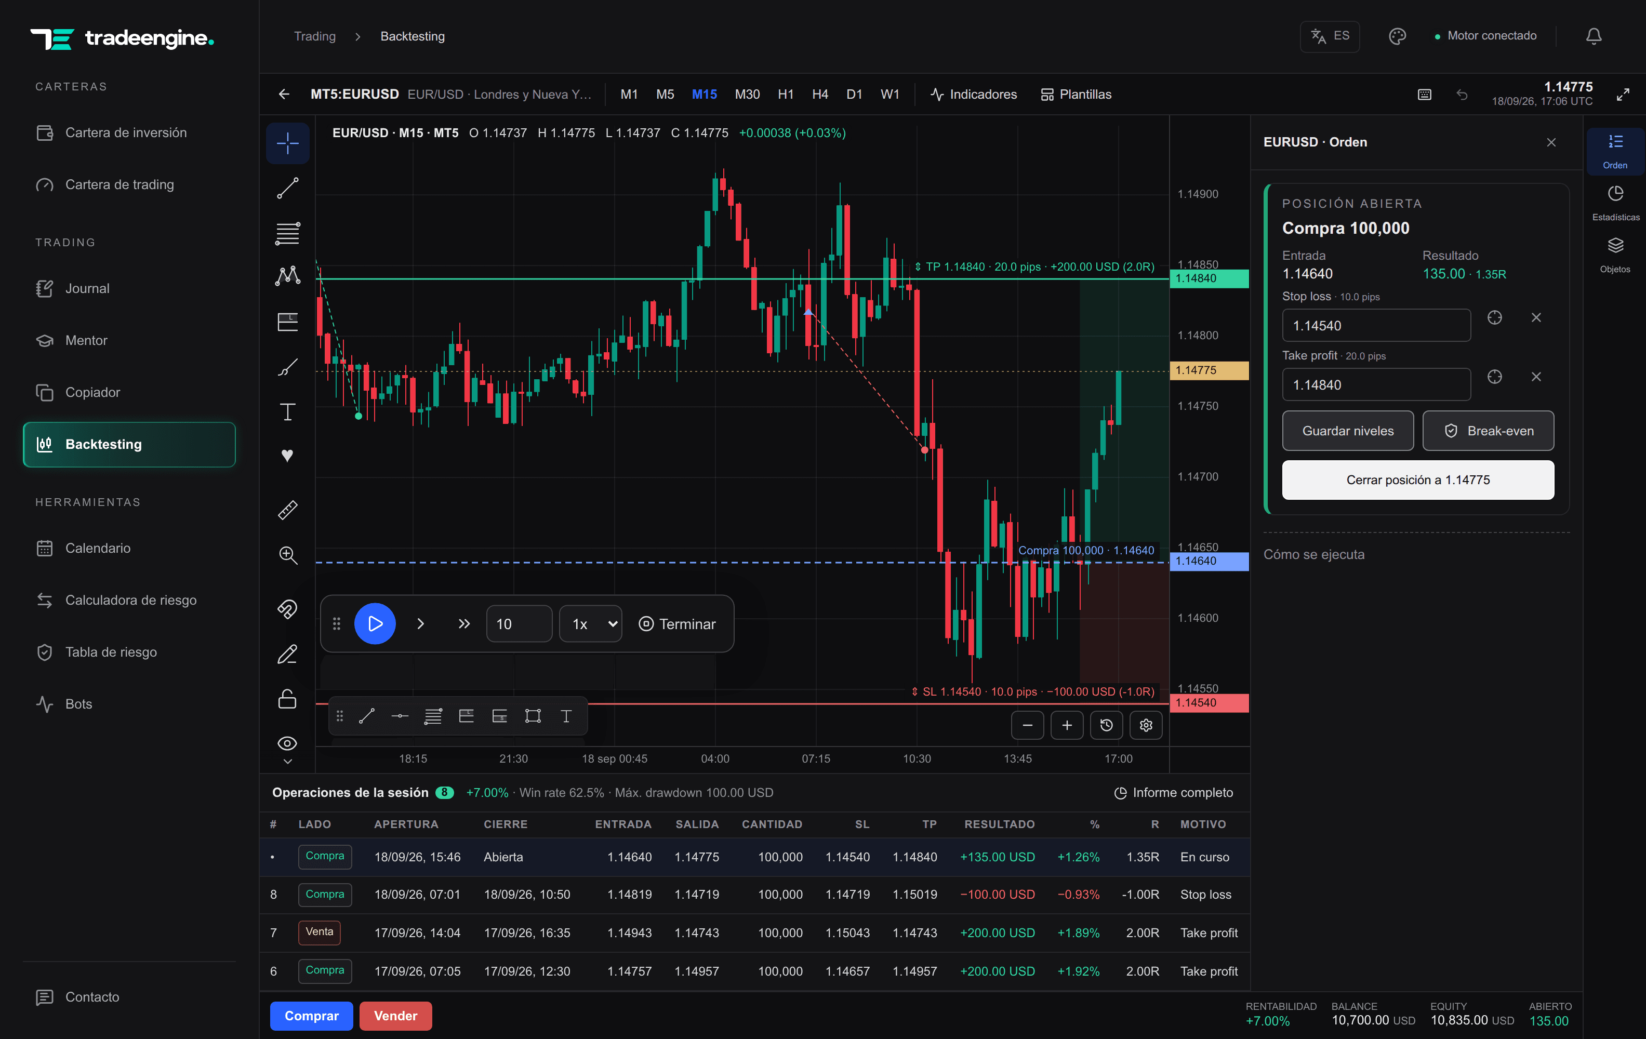Image resolution: width=1646 pixels, height=1039 pixels.
Task: Open the theme palette icon
Action: click(1397, 35)
